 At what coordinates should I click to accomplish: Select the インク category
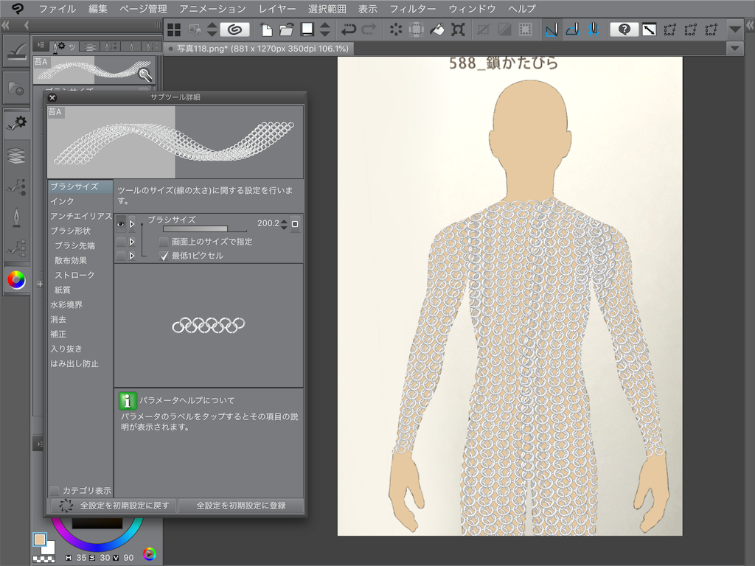(62, 201)
